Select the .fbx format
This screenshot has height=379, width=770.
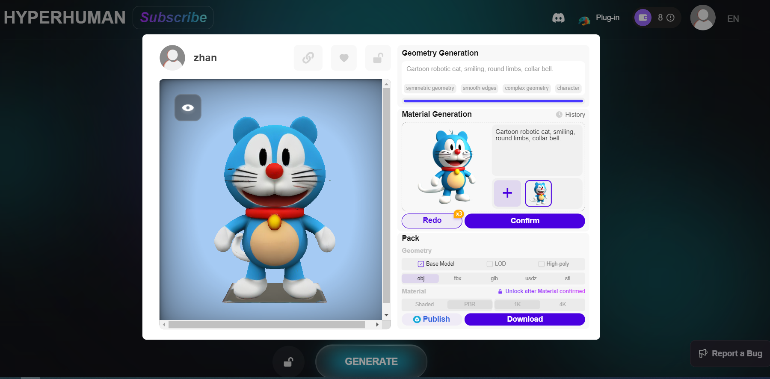pyautogui.click(x=457, y=278)
